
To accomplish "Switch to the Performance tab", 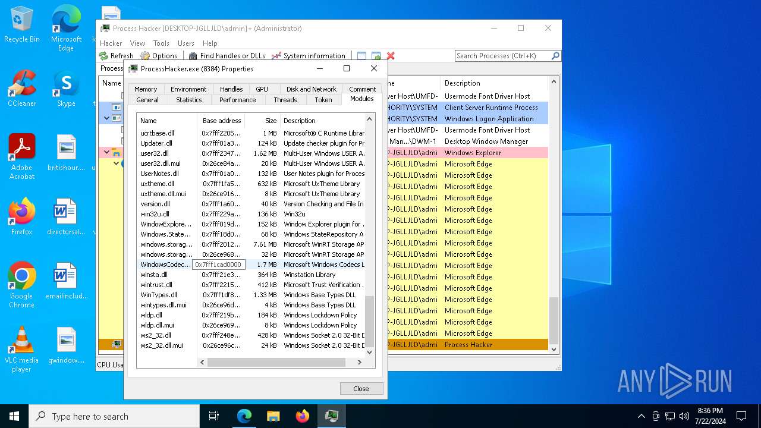I will coord(237,100).
